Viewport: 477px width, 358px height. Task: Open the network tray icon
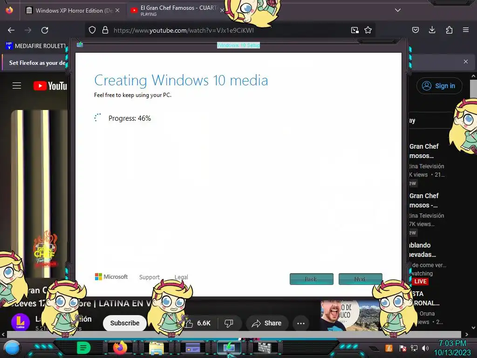[x=414, y=348]
